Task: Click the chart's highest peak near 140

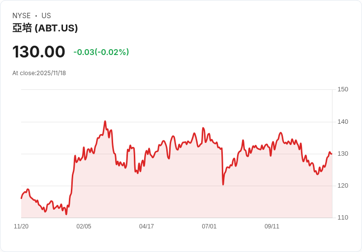Action: coord(105,121)
